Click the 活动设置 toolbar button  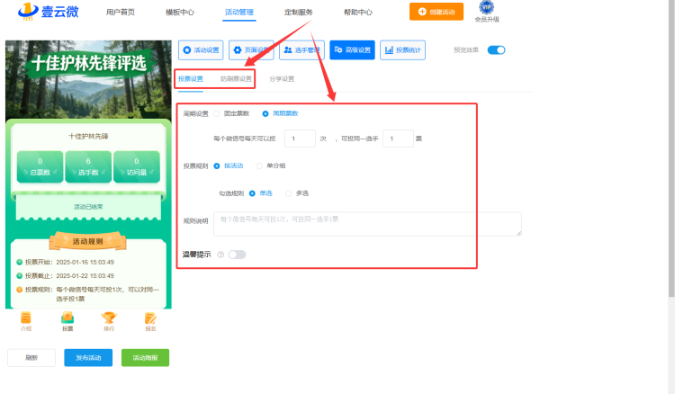coord(201,49)
